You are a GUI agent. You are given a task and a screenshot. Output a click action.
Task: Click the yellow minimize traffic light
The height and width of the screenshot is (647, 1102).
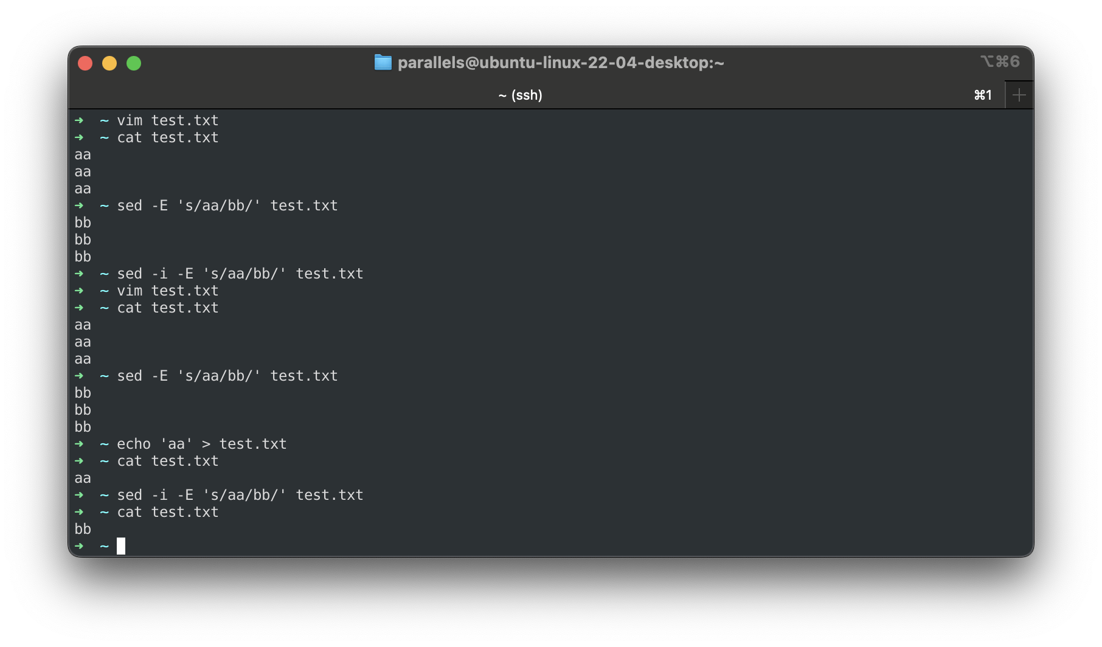coord(109,63)
